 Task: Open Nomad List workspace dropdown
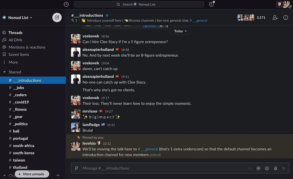pyautogui.click(x=20, y=18)
